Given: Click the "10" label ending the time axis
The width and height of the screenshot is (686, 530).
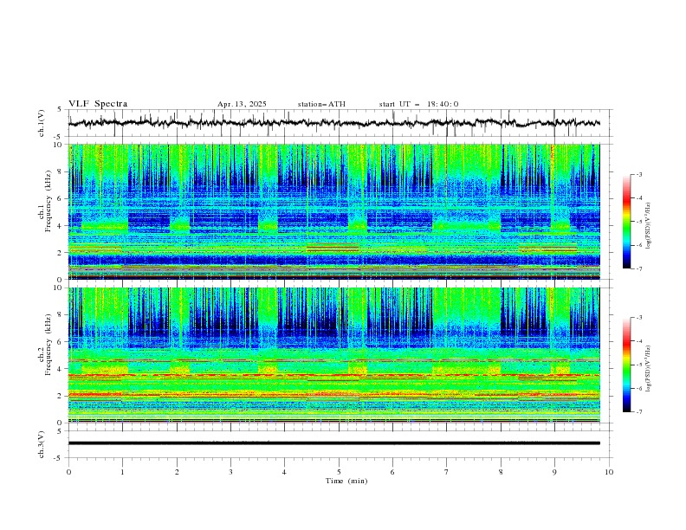Looking at the screenshot, I should coord(609,472).
